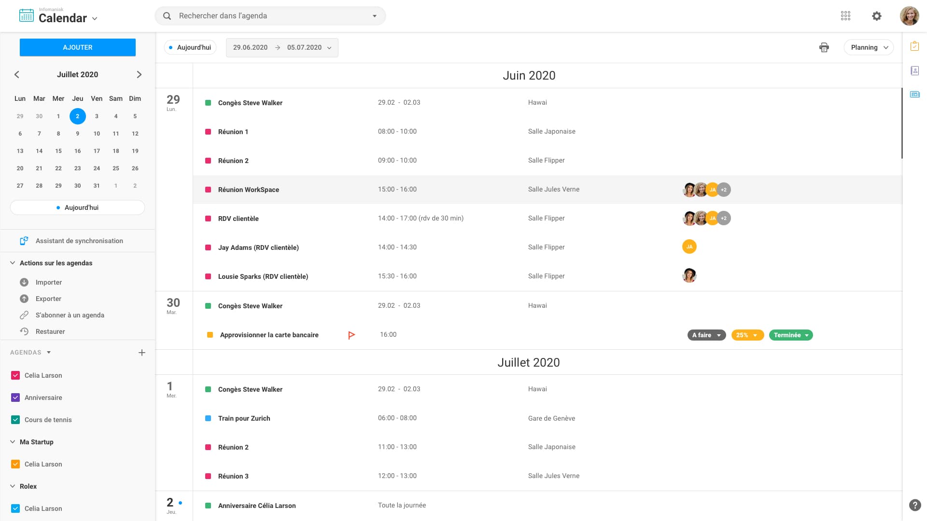Screen dimensions: 927x521
Task: Click the Restaurer history icon
Action: 24,331
